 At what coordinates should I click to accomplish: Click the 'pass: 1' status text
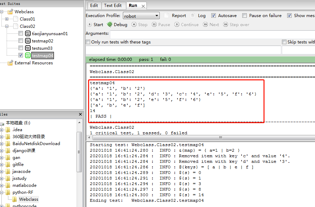pyautogui.click(x=146, y=59)
